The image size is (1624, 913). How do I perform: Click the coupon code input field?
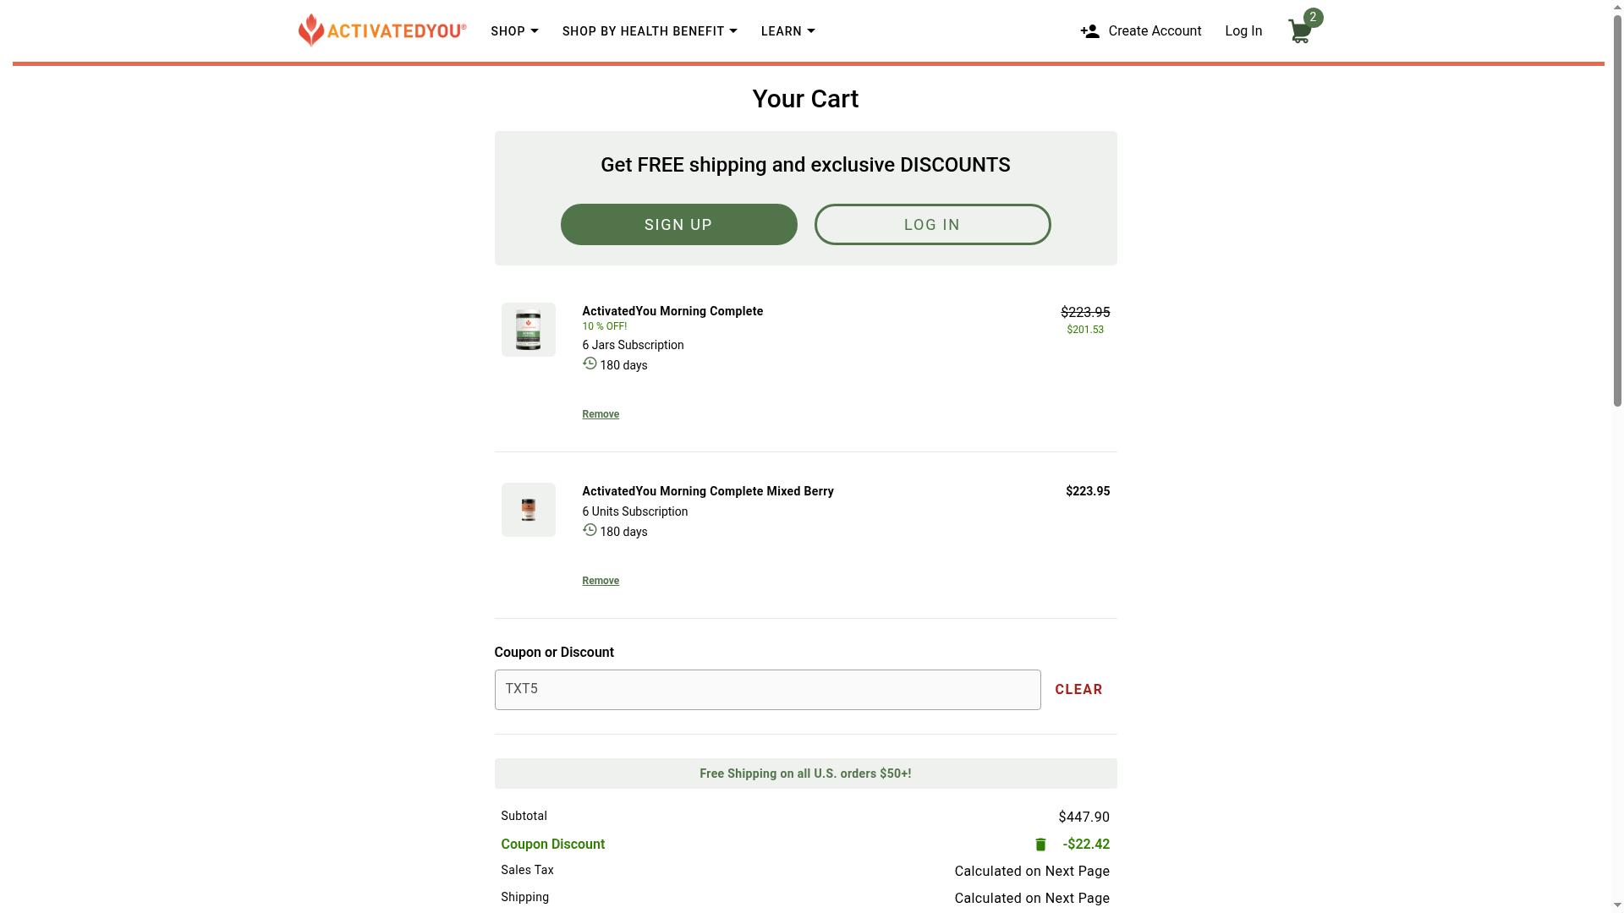coord(767,690)
